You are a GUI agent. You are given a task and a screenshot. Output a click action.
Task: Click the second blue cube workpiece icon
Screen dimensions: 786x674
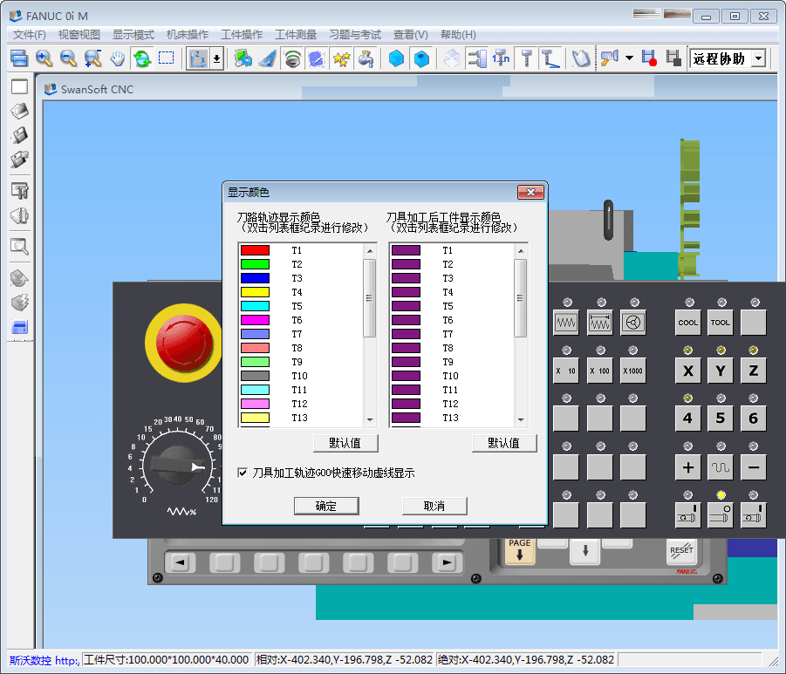(421, 58)
